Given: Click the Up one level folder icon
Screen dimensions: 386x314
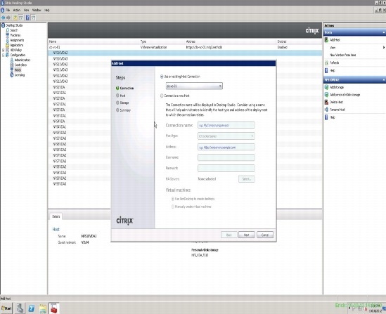Looking at the screenshot, I should point(15,18).
